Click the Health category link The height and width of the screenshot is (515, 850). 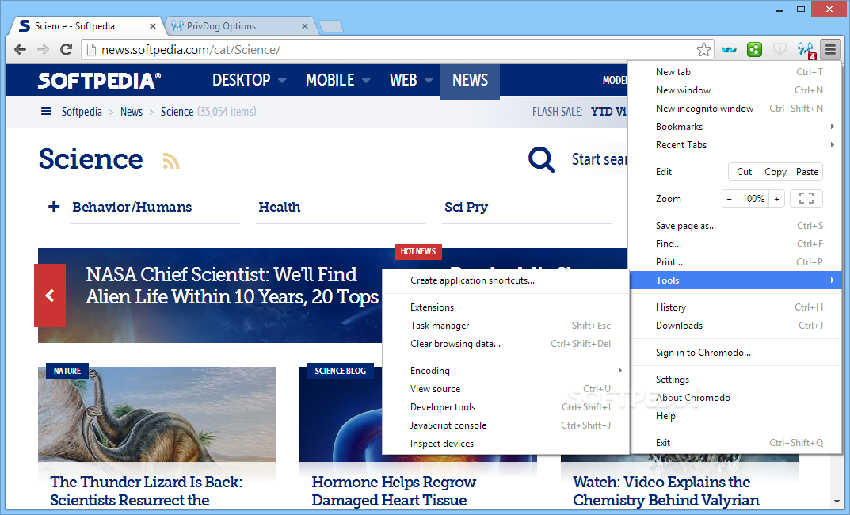click(279, 207)
